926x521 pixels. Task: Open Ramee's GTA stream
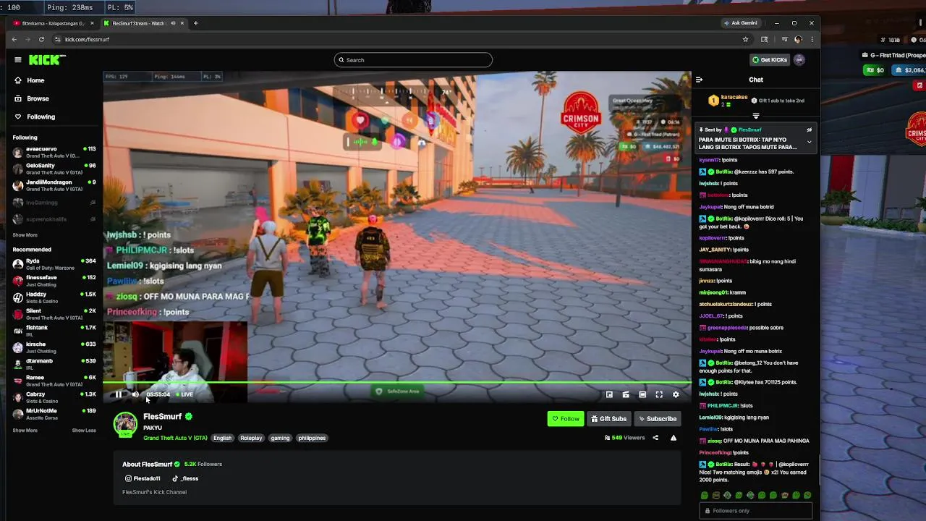point(54,381)
